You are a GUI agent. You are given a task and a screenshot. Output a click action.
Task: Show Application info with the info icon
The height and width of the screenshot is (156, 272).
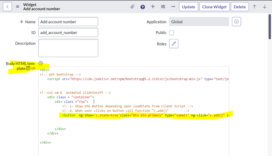click(237, 22)
